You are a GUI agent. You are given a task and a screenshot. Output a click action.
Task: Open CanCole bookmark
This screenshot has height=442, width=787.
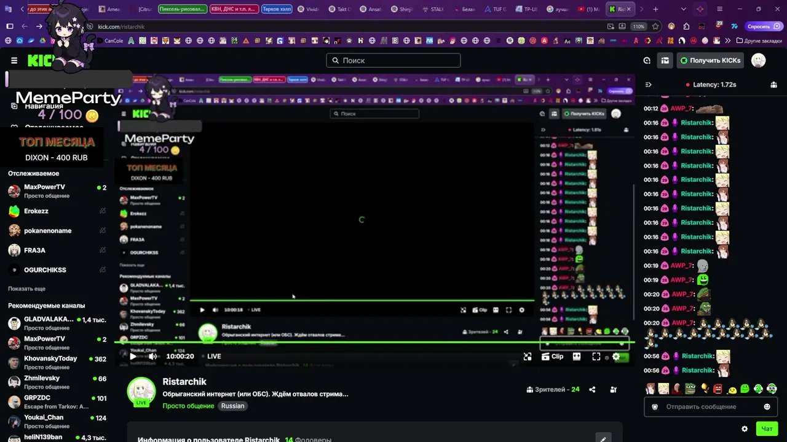coord(109,41)
